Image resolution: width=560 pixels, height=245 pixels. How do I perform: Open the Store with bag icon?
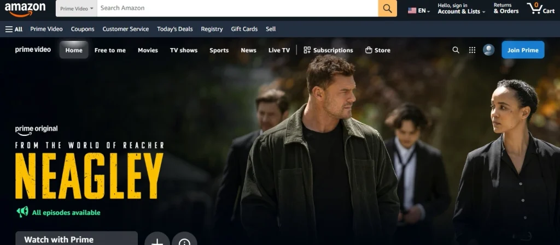(378, 50)
